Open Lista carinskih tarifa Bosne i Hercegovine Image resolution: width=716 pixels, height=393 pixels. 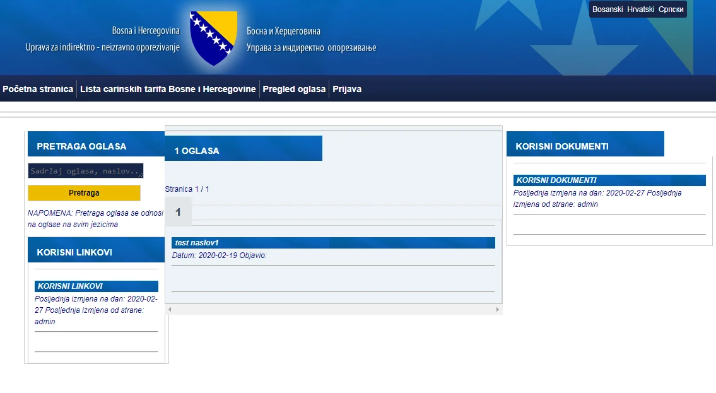[168, 89]
